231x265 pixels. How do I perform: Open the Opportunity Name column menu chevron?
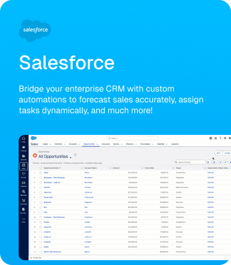tap(82, 168)
